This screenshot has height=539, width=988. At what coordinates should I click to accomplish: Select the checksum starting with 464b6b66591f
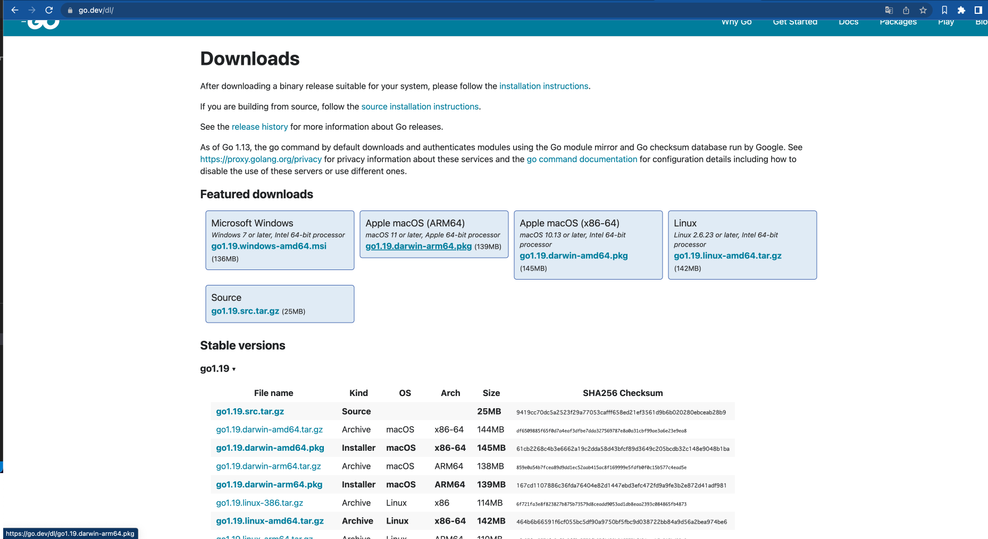point(622,522)
